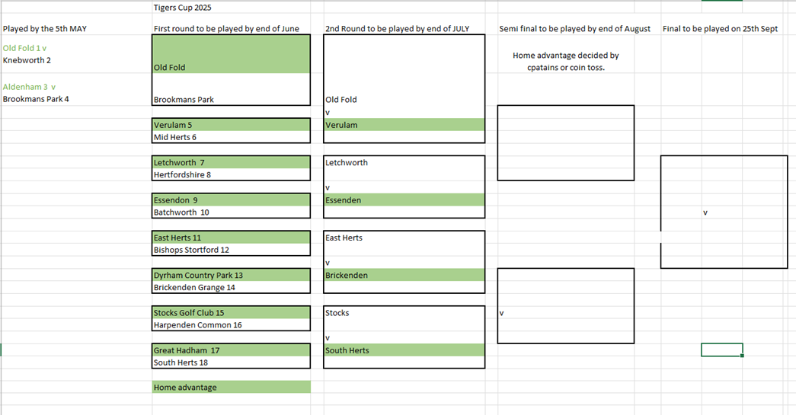Click the green Old Fold 1 v text

pos(24,48)
